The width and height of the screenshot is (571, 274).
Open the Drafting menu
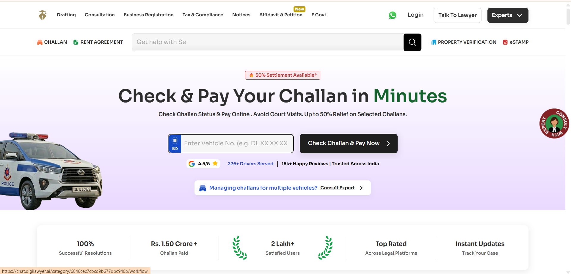(x=66, y=15)
